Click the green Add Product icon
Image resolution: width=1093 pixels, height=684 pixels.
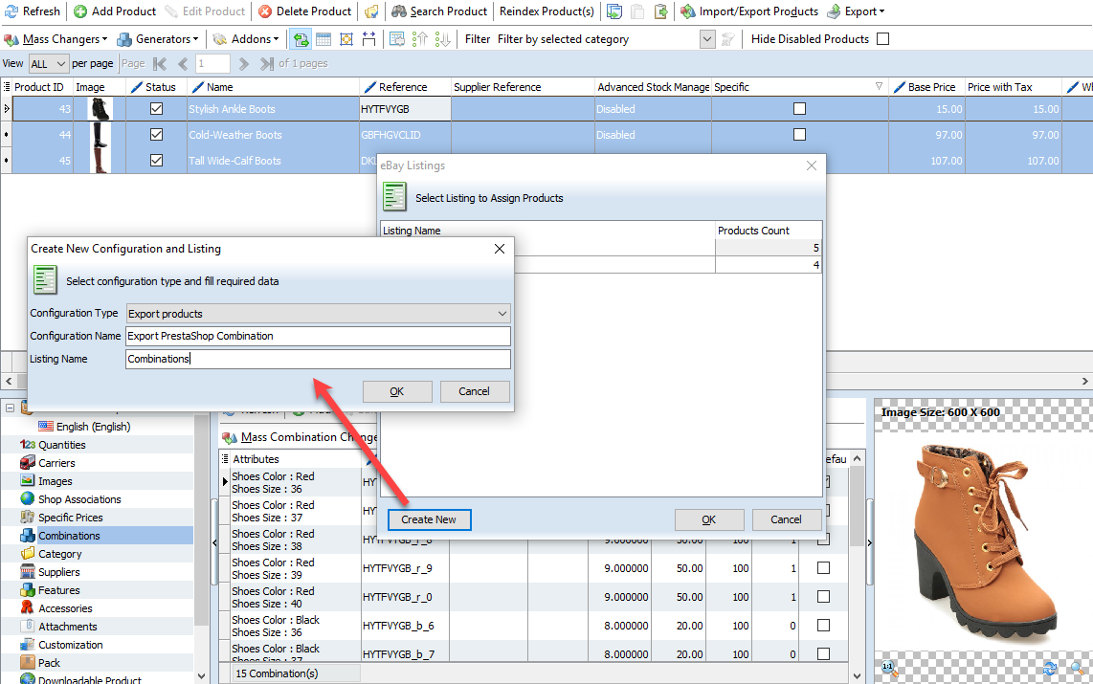coord(80,11)
